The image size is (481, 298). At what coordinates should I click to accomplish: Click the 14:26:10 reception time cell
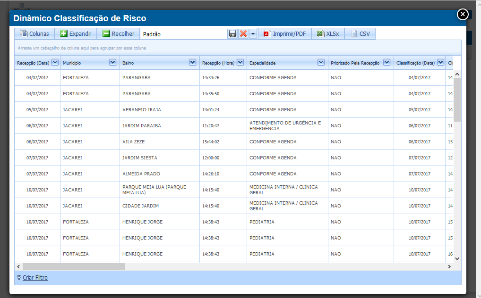point(223,174)
